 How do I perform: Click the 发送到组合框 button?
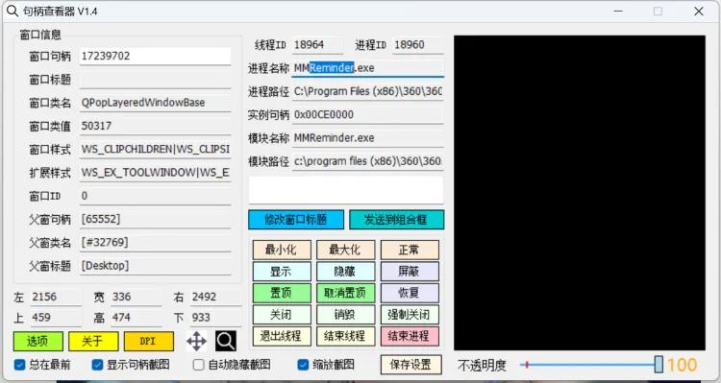[397, 220]
